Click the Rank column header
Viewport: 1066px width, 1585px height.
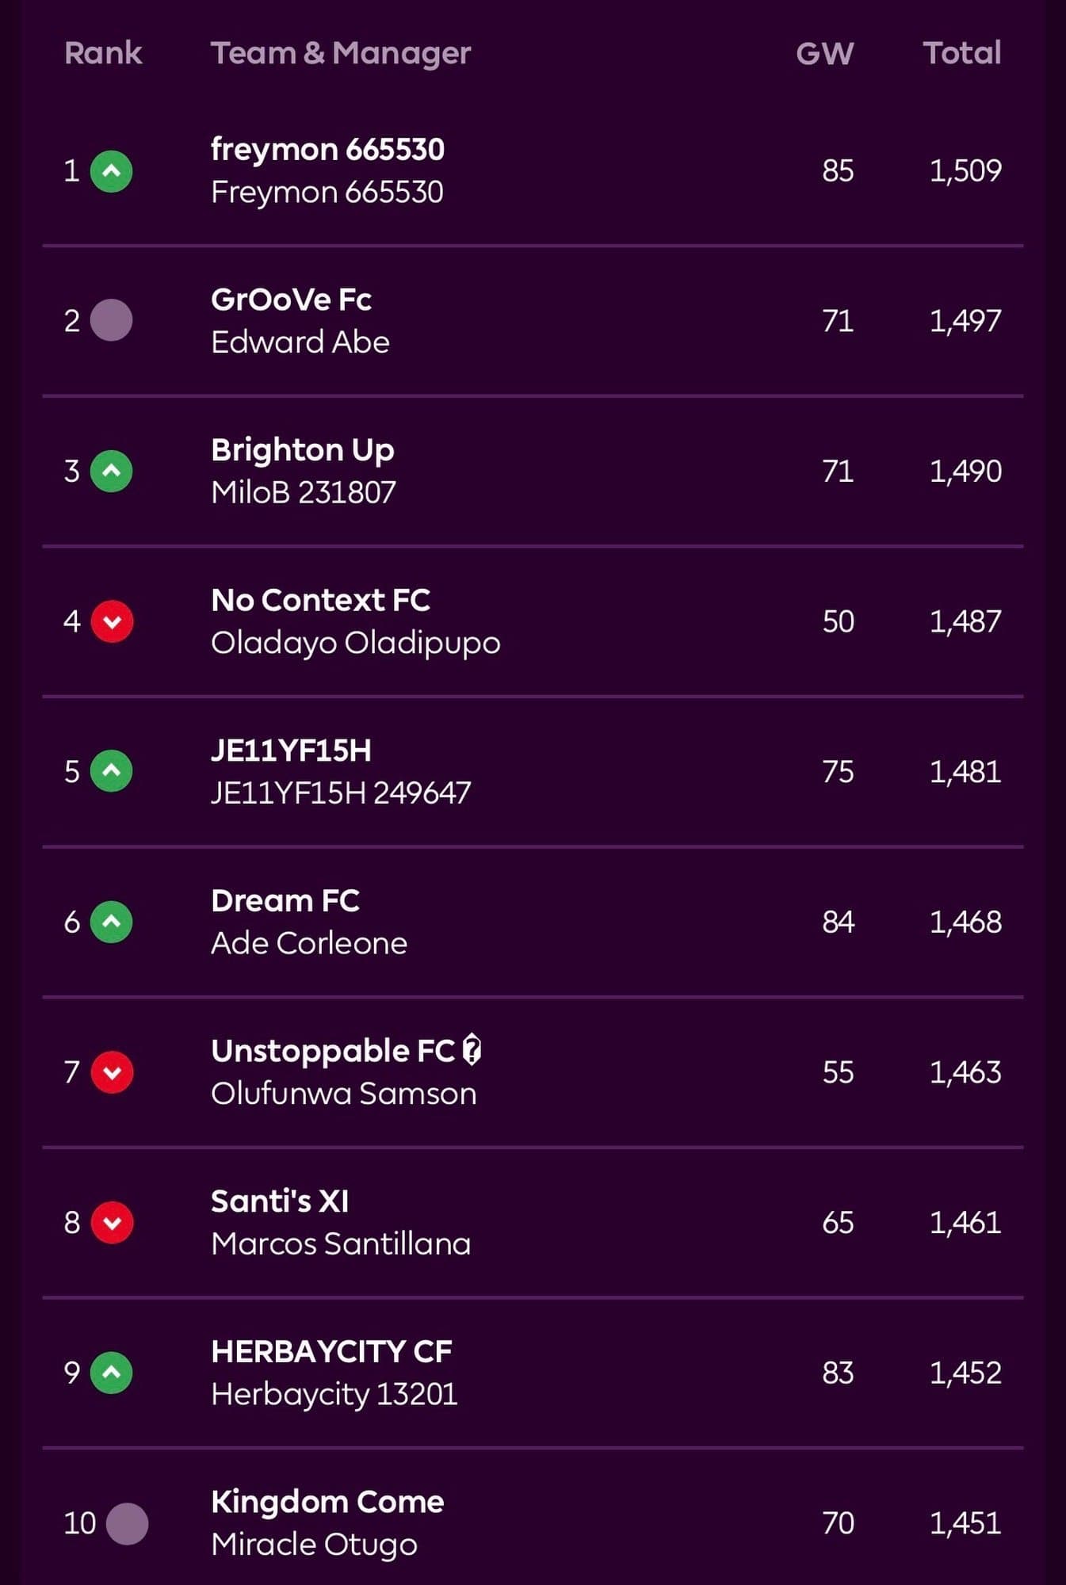tap(103, 53)
